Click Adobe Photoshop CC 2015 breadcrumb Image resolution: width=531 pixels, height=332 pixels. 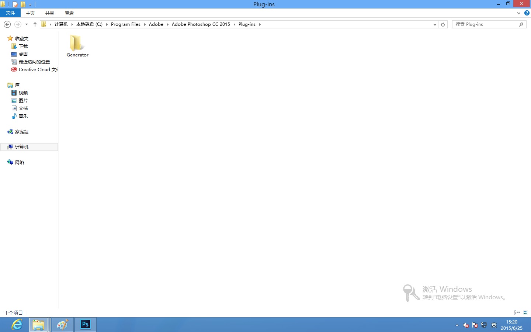[x=201, y=24]
